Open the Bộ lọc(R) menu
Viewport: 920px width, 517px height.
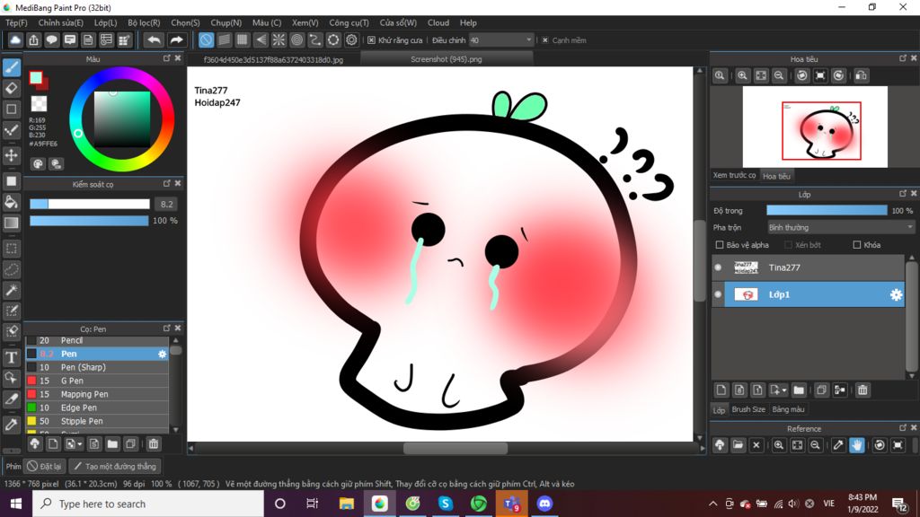click(x=144, y=22)
